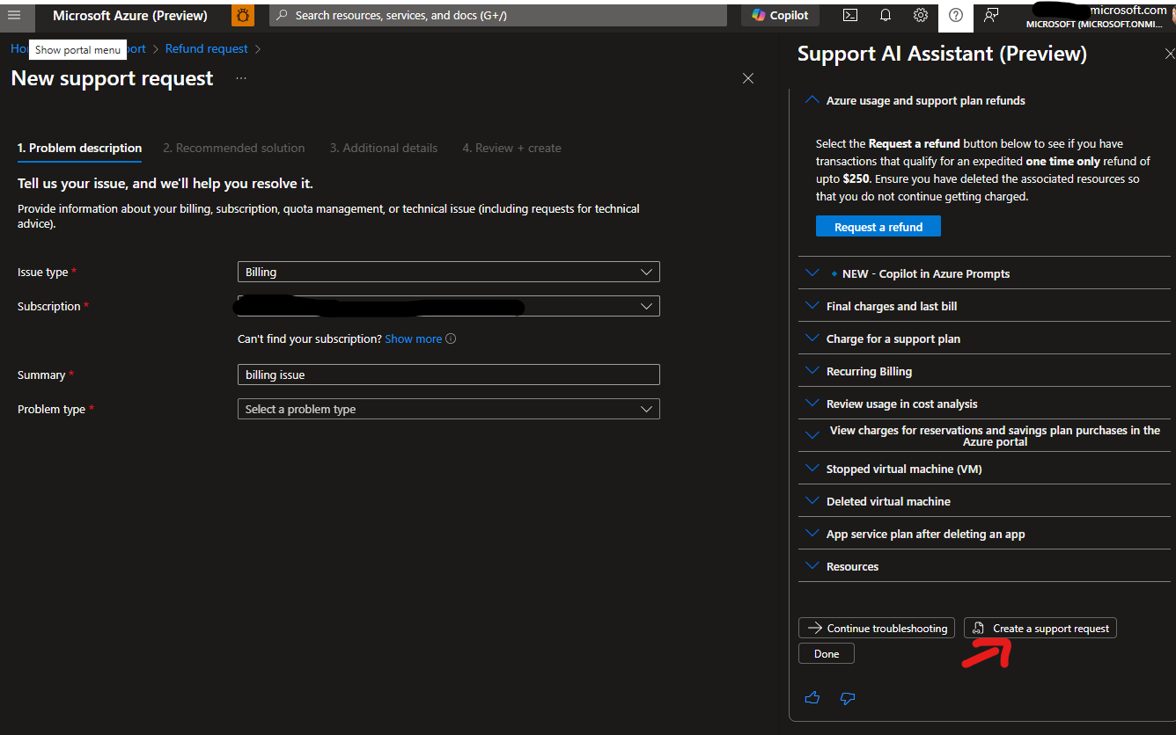The height and width of the screenshot is (735, 1176).
Task: Expand Stopped virtual machine (VM)
Action: coord(984,469)
